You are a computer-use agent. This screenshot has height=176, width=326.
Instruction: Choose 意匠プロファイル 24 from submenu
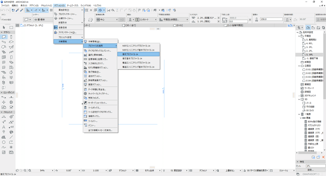[138, 54]
